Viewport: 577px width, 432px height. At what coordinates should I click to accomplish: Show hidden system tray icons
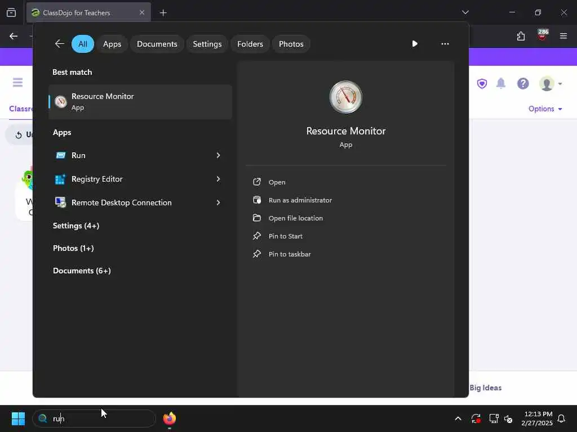click(458, 418)
